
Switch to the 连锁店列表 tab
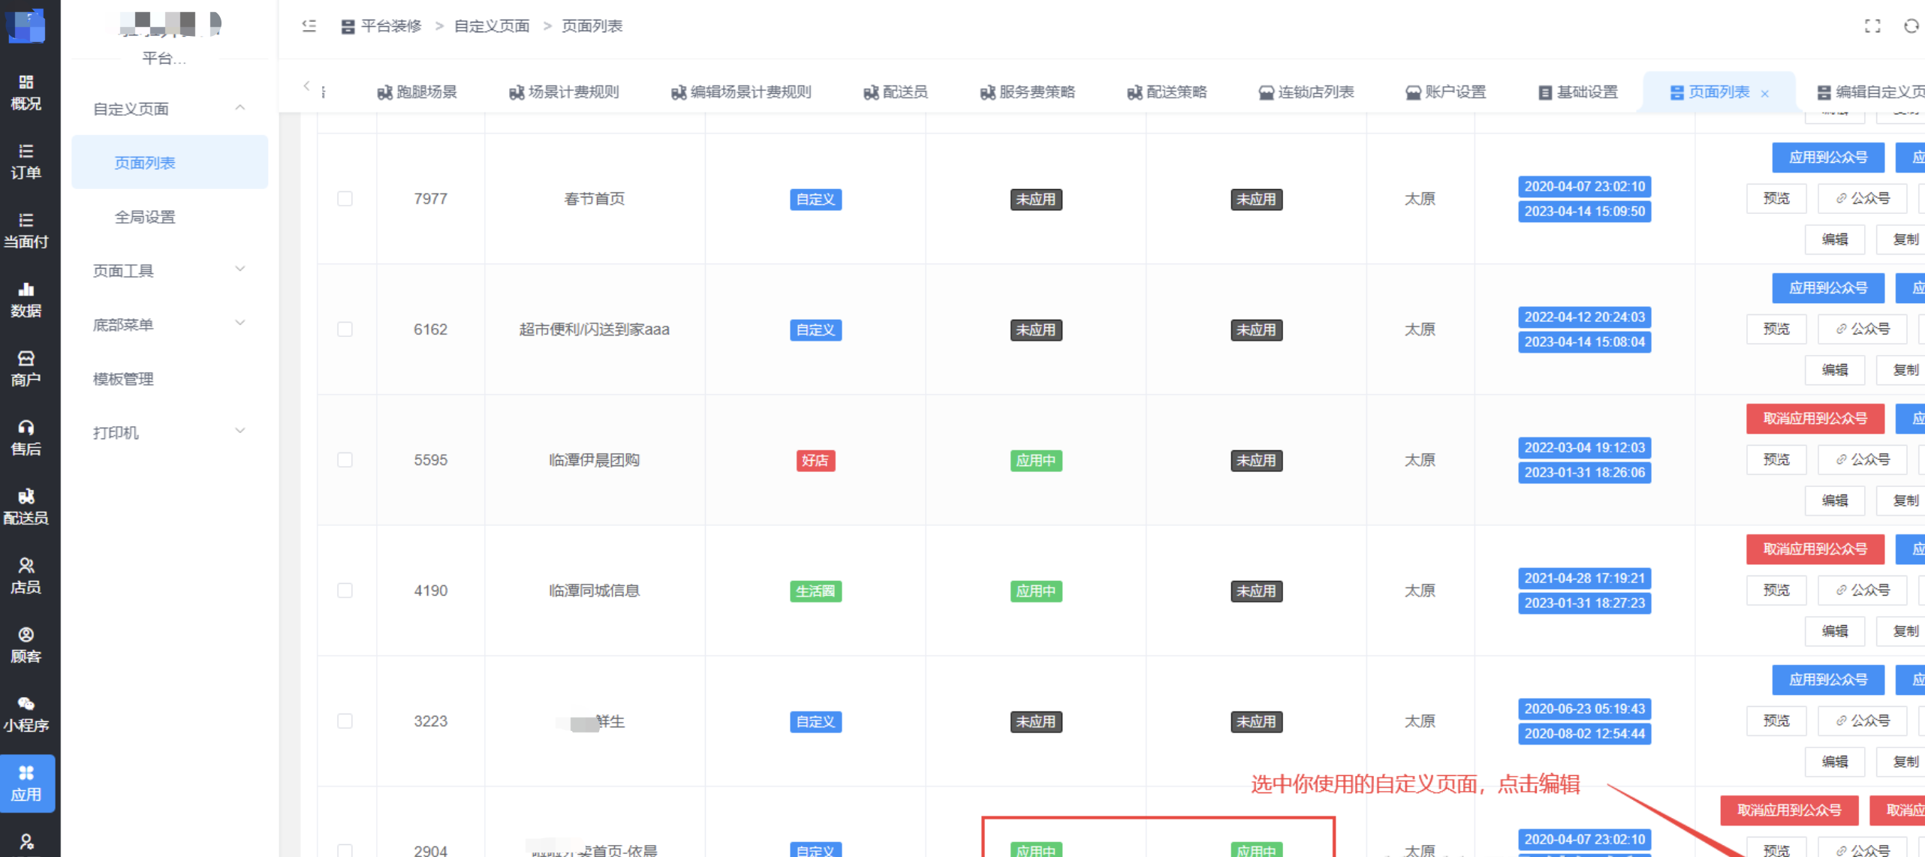pos(1306,92)
